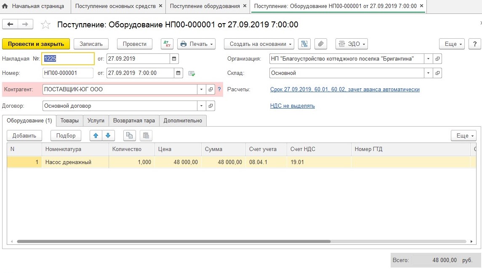Open the Дополнительно tab

(183, 121)
